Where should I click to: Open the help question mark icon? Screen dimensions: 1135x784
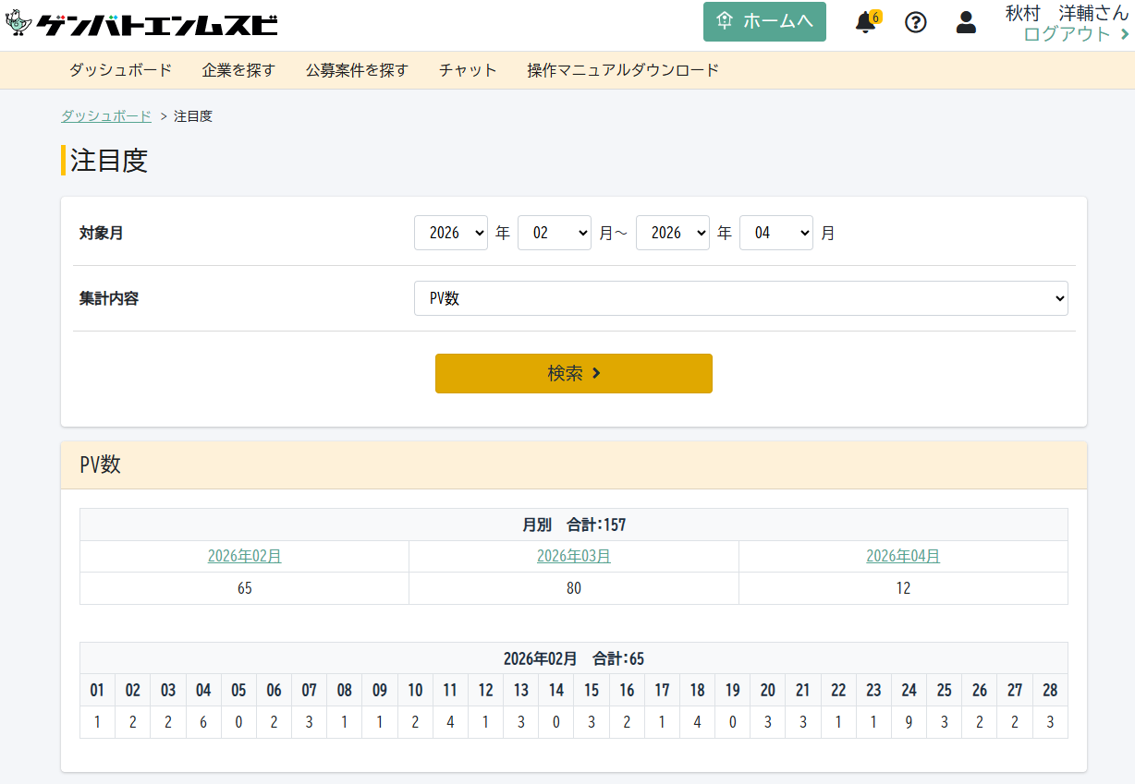(915, 22)
